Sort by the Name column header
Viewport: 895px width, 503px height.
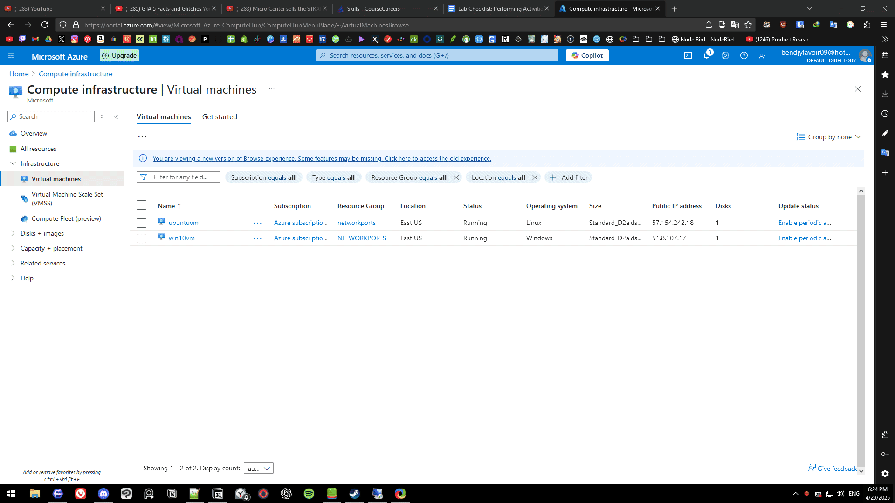pyautogui.click(x=169, y=206)
